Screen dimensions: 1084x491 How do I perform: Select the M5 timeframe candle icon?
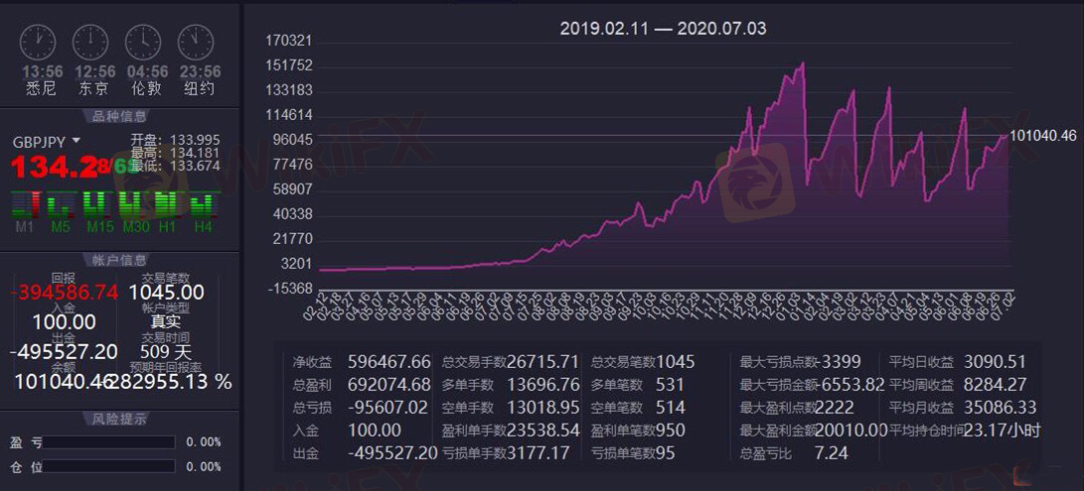[x=60, y=204]
